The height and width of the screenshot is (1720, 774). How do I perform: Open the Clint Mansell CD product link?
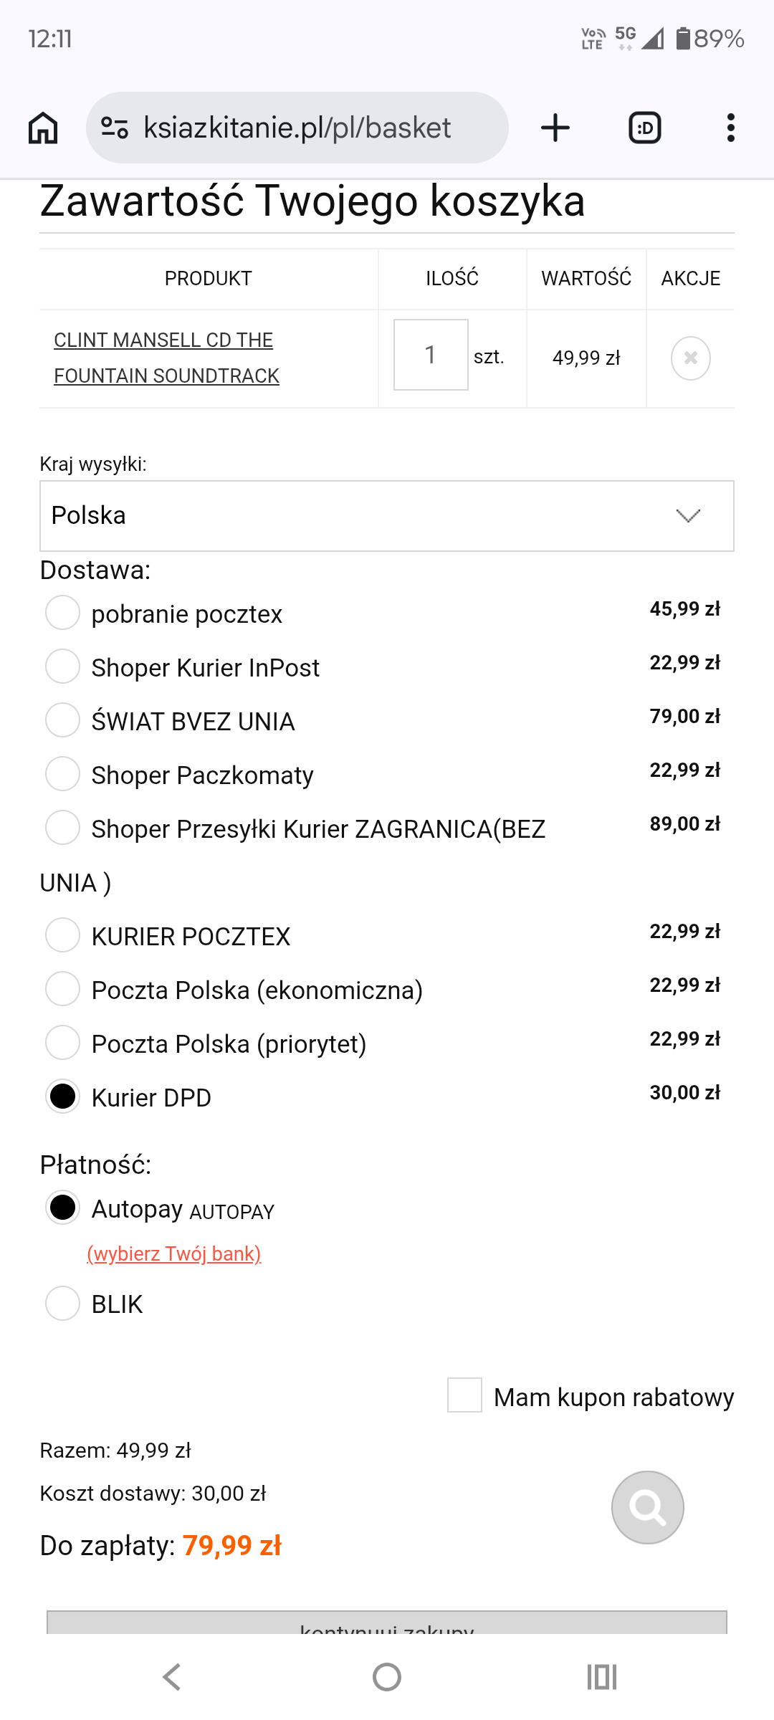tap(166, 358)
